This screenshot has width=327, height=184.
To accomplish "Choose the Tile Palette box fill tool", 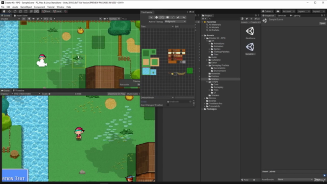I will [167, 17].
